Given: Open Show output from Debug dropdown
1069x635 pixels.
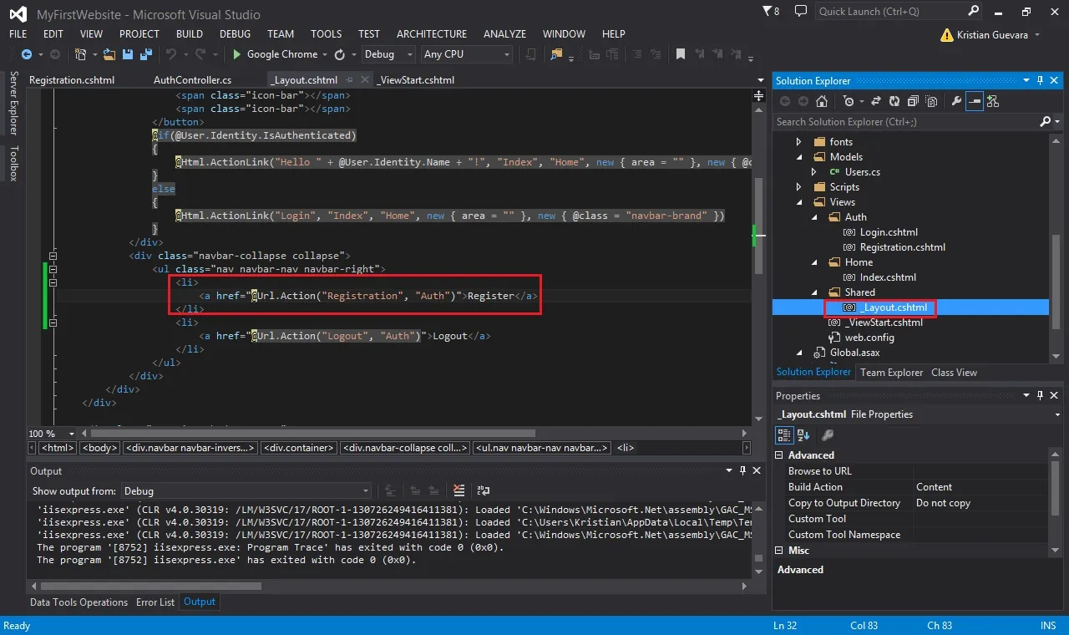Looking at the screenshot, I should click(246, 490).
